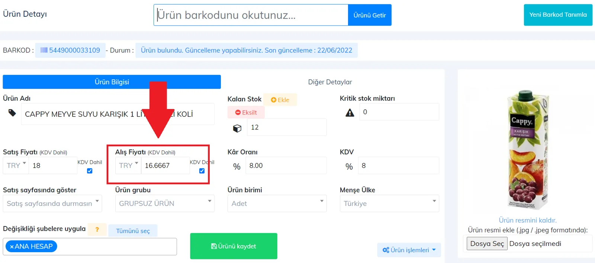Click the Ekle stock add button

point(280,100)
